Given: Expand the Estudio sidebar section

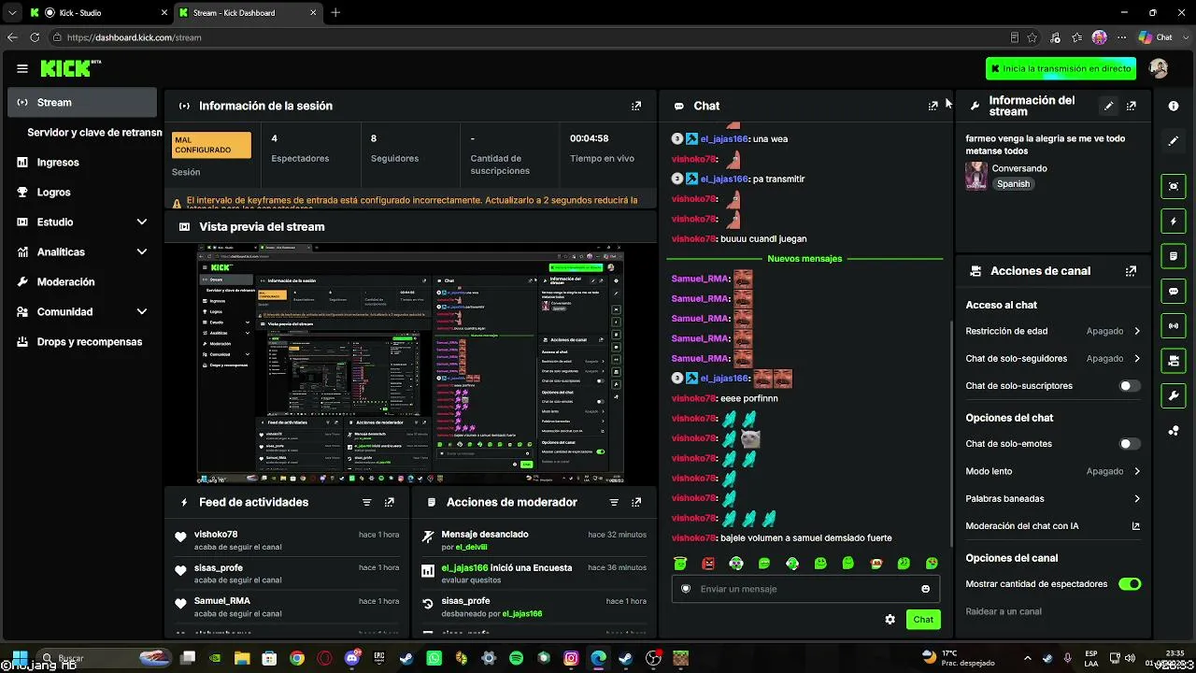Looking at the screenshot, I should 82,222.
